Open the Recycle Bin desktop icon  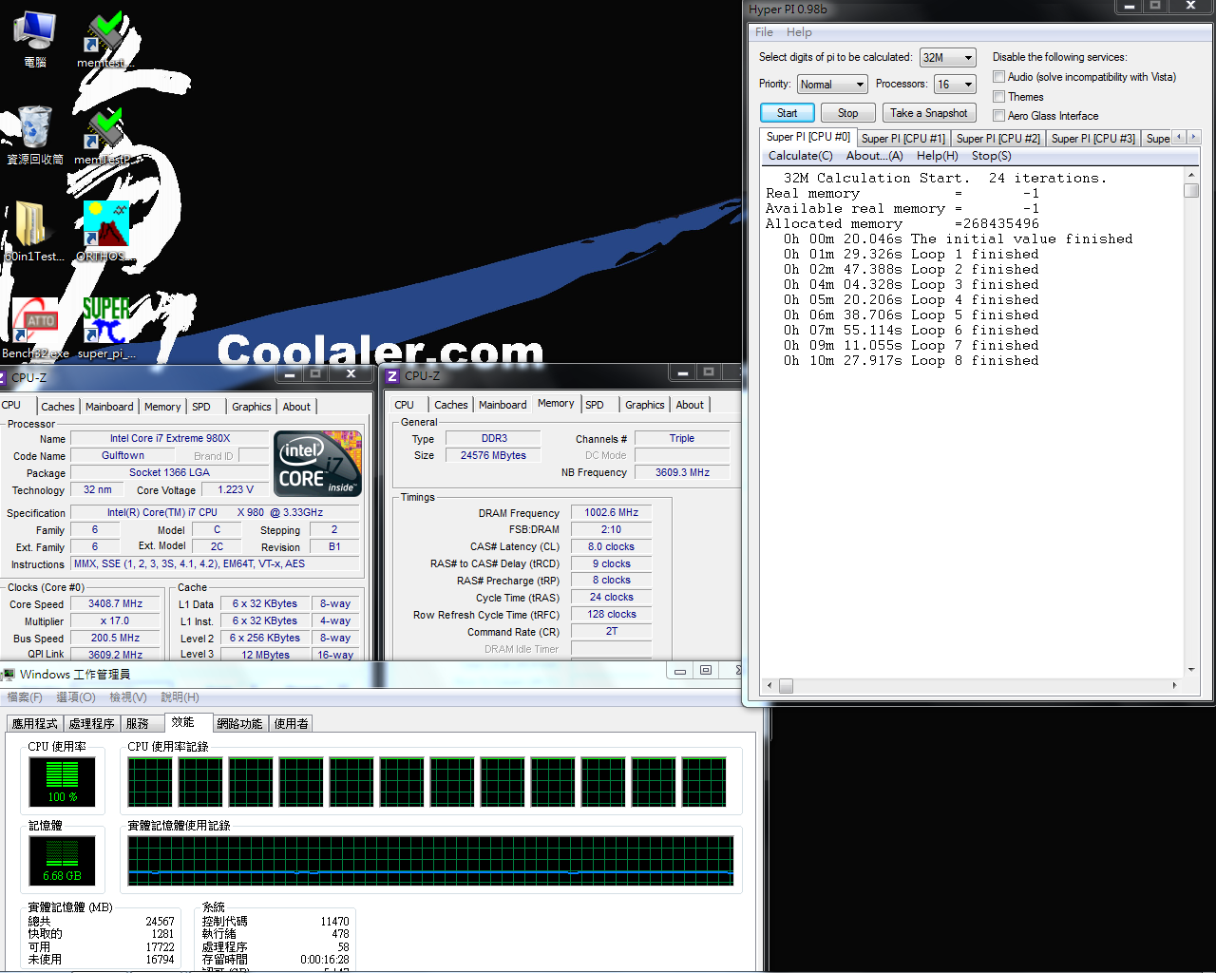[35, 136]
